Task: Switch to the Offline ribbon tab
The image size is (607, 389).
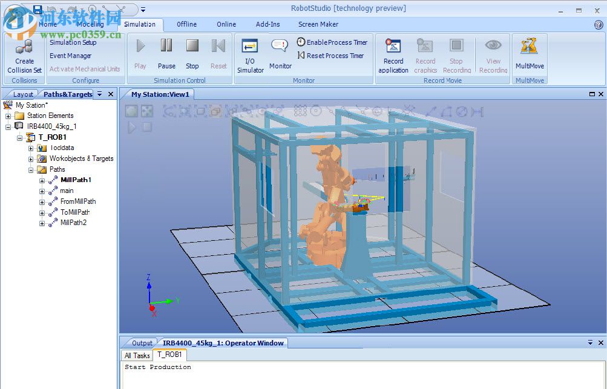Action: tap(186, 24)
